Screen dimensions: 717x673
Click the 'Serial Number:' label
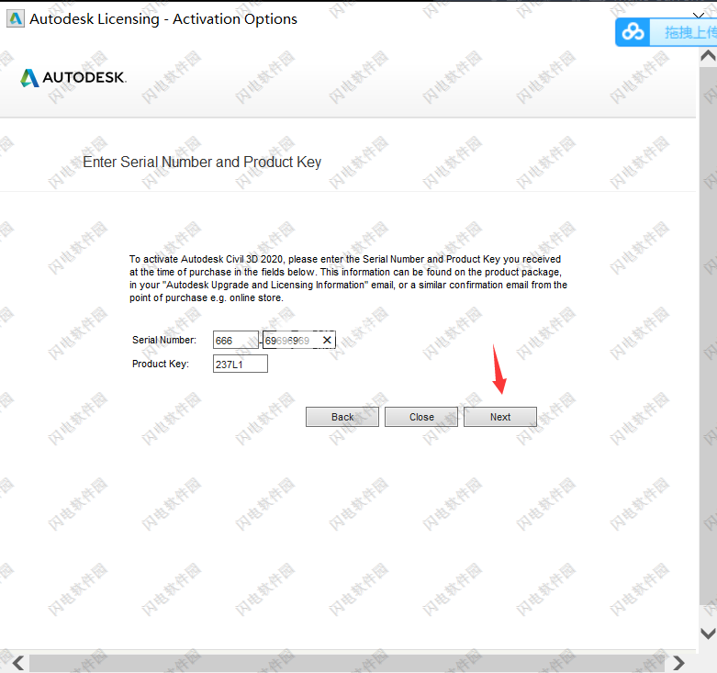(164, 340)
